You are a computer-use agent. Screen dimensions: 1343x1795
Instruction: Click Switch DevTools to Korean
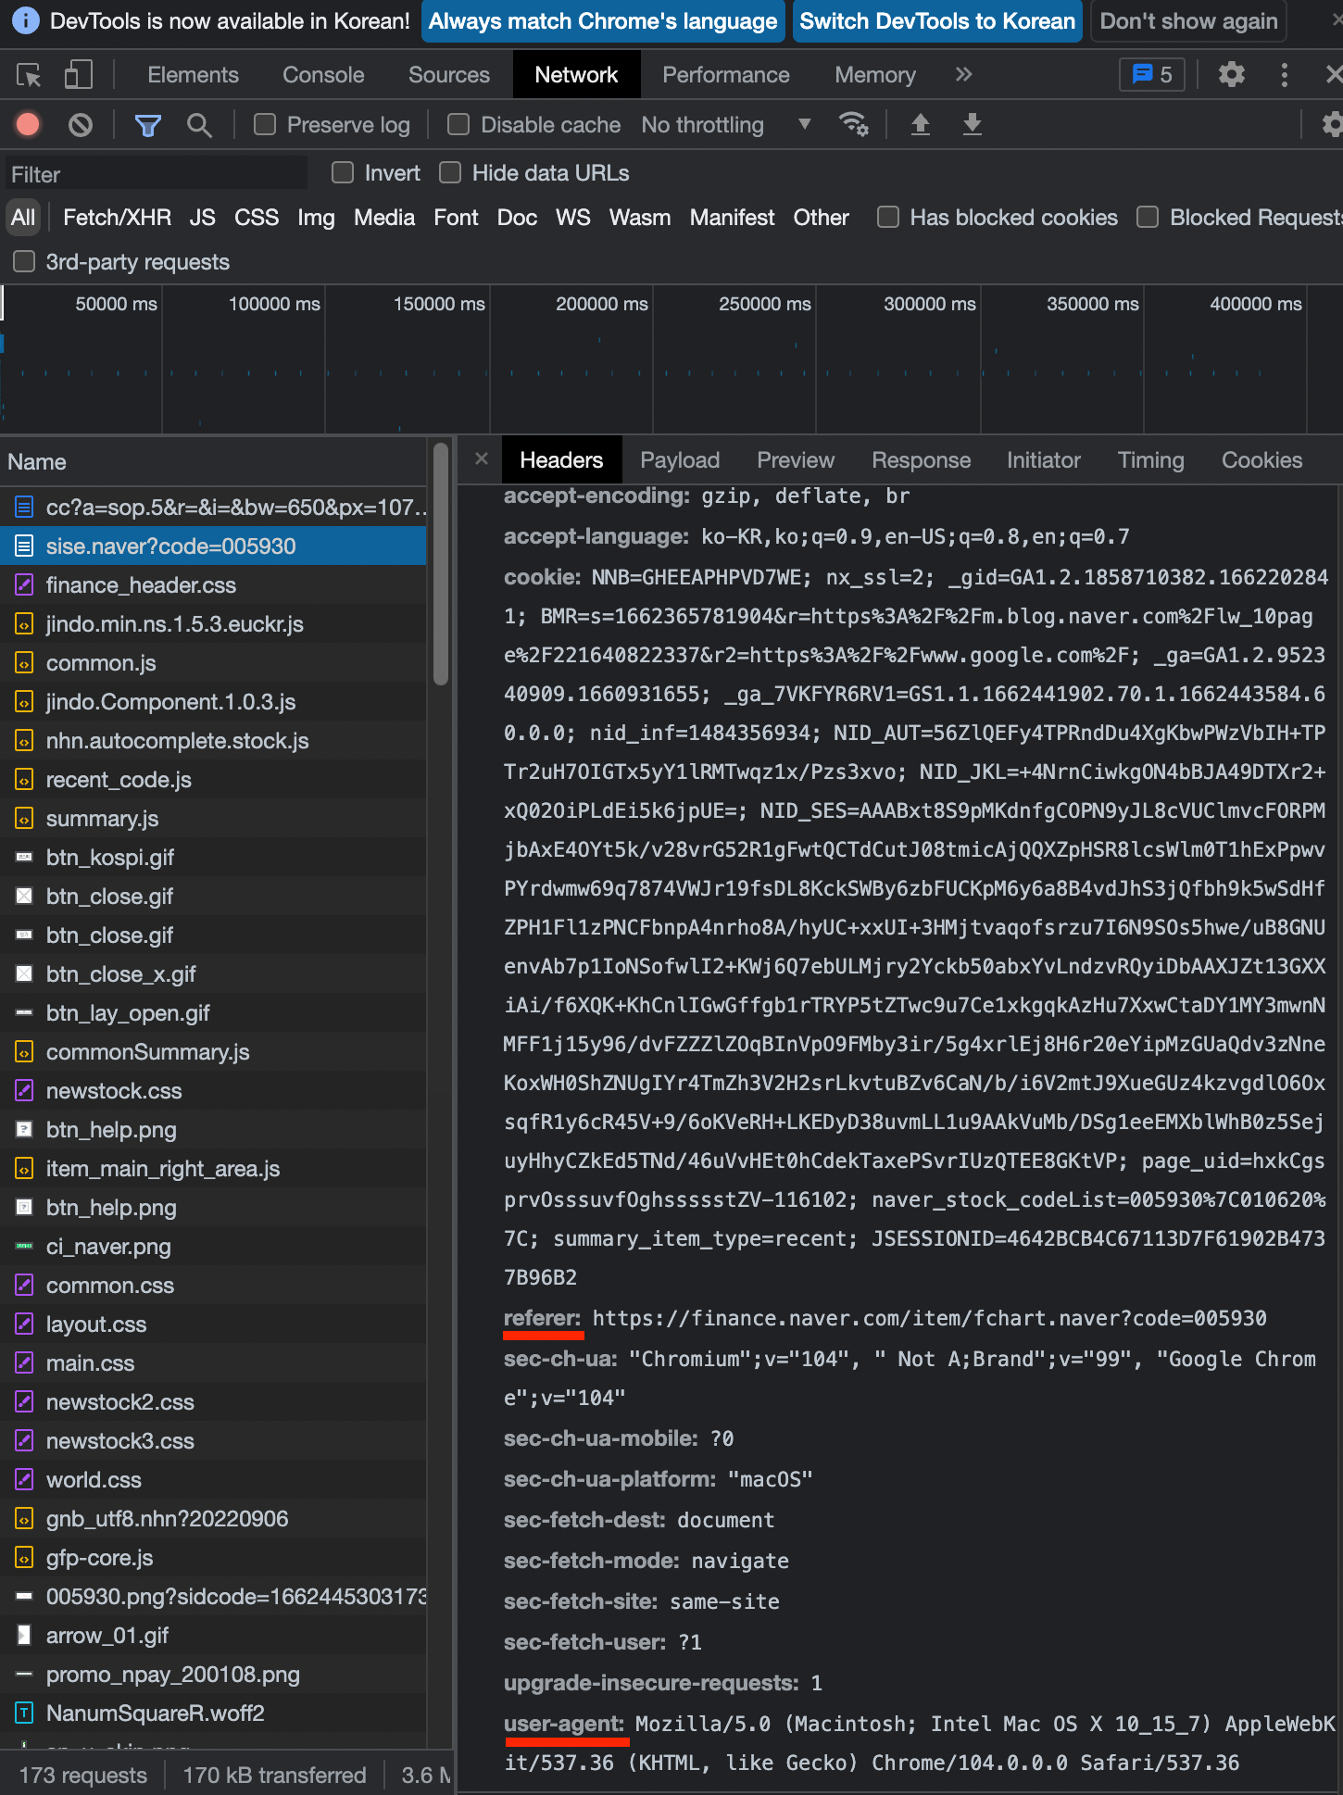click(x=937, y=21)
